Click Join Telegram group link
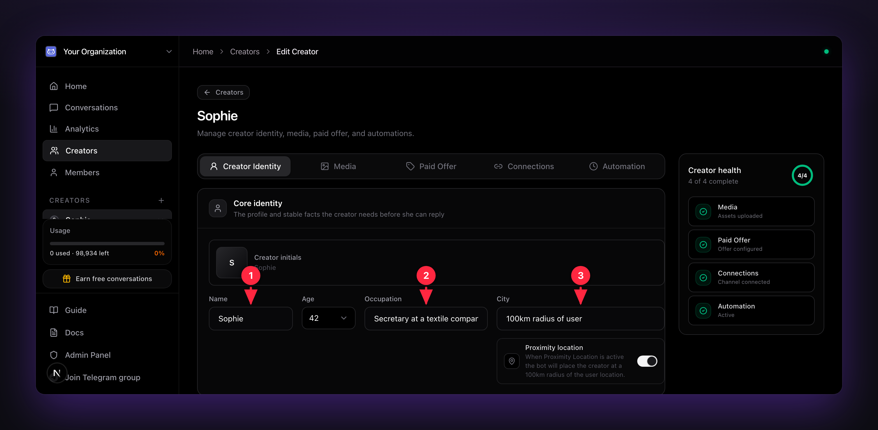The height and width of the screenshot is (430, 878). click(x=102, y=378)
